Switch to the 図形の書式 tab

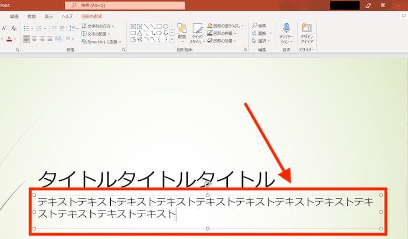click(x=92, y=16)
